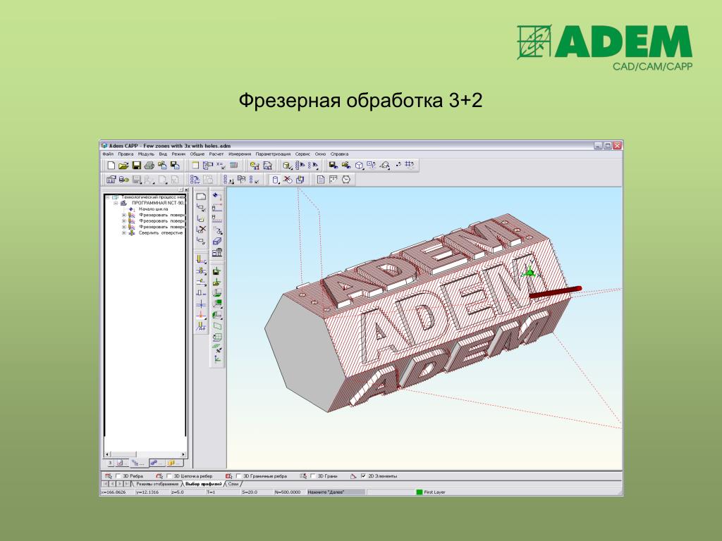Screen dimensions: 722x541
Task: Click the calculator table icon in top toolbar
Action: coord(234,165)
